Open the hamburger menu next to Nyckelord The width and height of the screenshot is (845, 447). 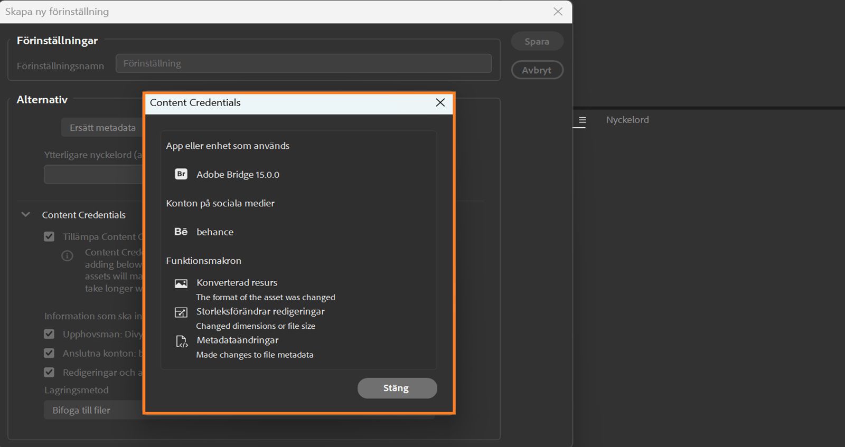point(582,120)
